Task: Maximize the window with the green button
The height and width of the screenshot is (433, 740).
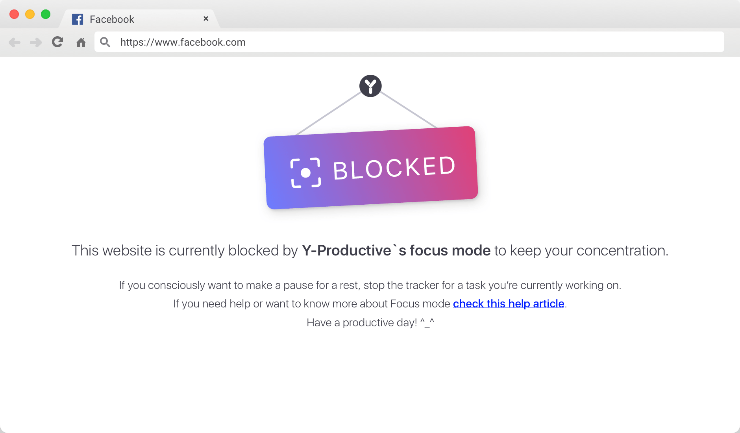Action: pos(46,14)
